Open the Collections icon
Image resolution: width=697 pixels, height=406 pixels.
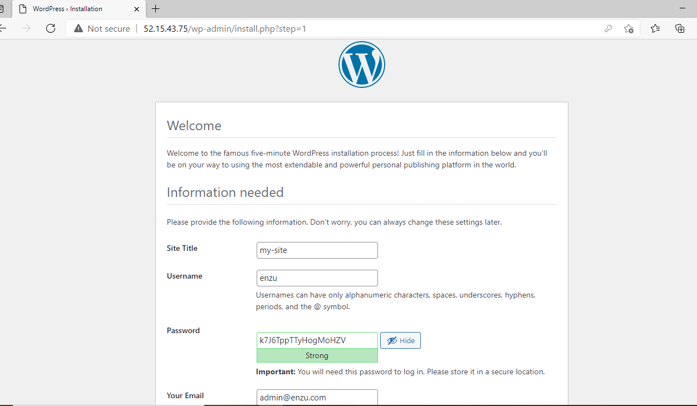(680, 28)
